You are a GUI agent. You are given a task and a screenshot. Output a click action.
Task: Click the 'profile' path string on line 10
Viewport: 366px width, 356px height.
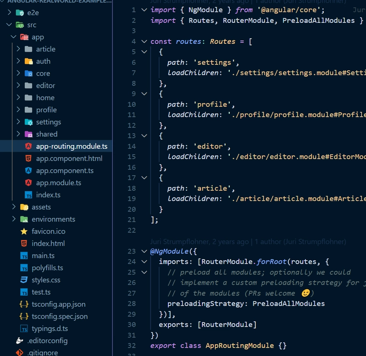point(212,105)
